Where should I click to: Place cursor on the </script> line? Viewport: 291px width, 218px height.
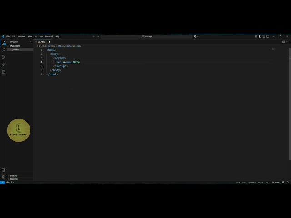click(x=60, y=66)
